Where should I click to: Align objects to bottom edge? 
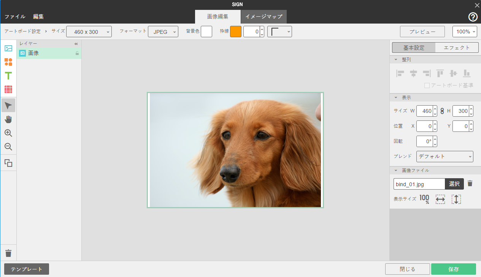click(x=467, y=73)
